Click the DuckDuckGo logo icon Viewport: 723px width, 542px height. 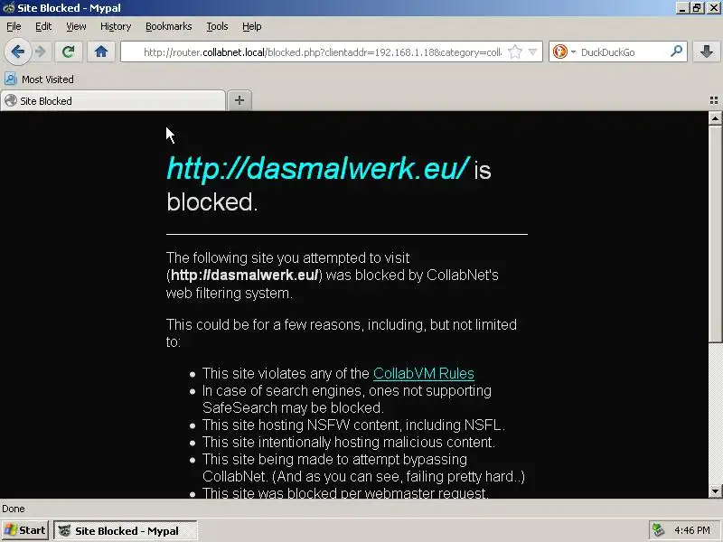click(x=560, y=51)
